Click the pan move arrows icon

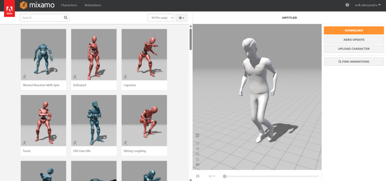pyautogui.click(x=198, y=149)
